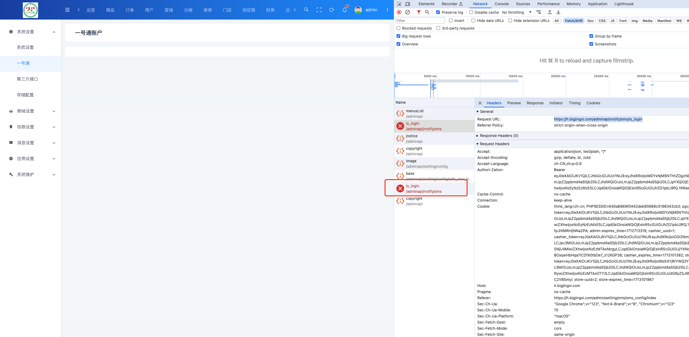Expand the 商城设置 sidebar group
Screen dimensions: 689x337
pyautogui.click(x=54, y=111)
